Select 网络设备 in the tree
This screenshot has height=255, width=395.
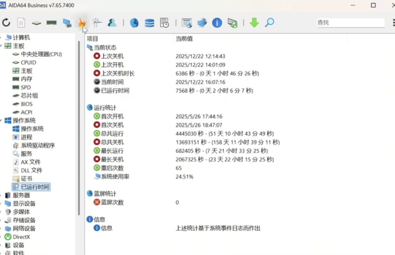[x=24, y=228]
